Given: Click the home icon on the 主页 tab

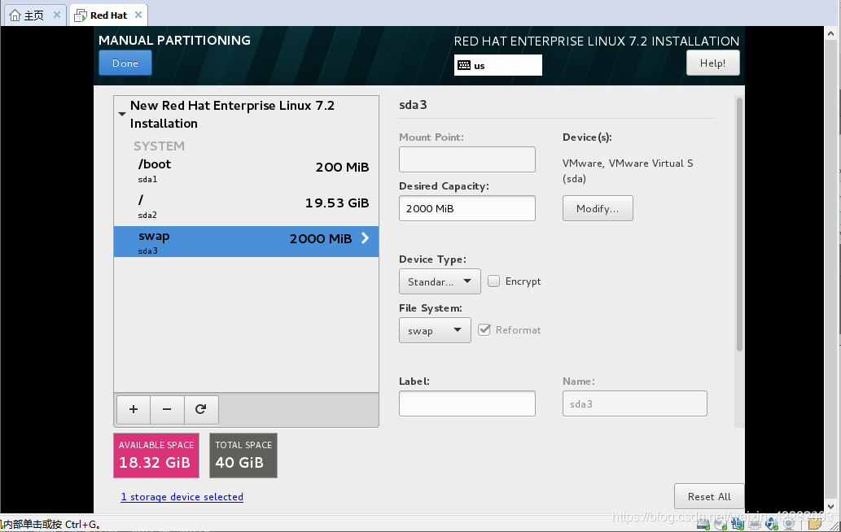Looking at the screenshot, I should click(15, 15).
